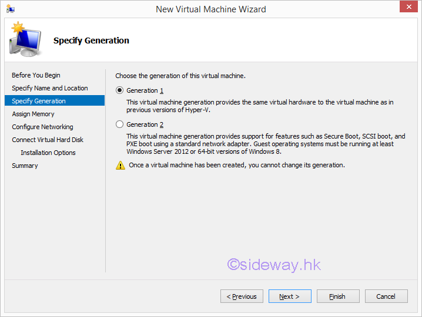Click the cannot change generation warning text
The height and width of the screenshot is (317, 422).
pyautogui.click(x=237, y=165)
